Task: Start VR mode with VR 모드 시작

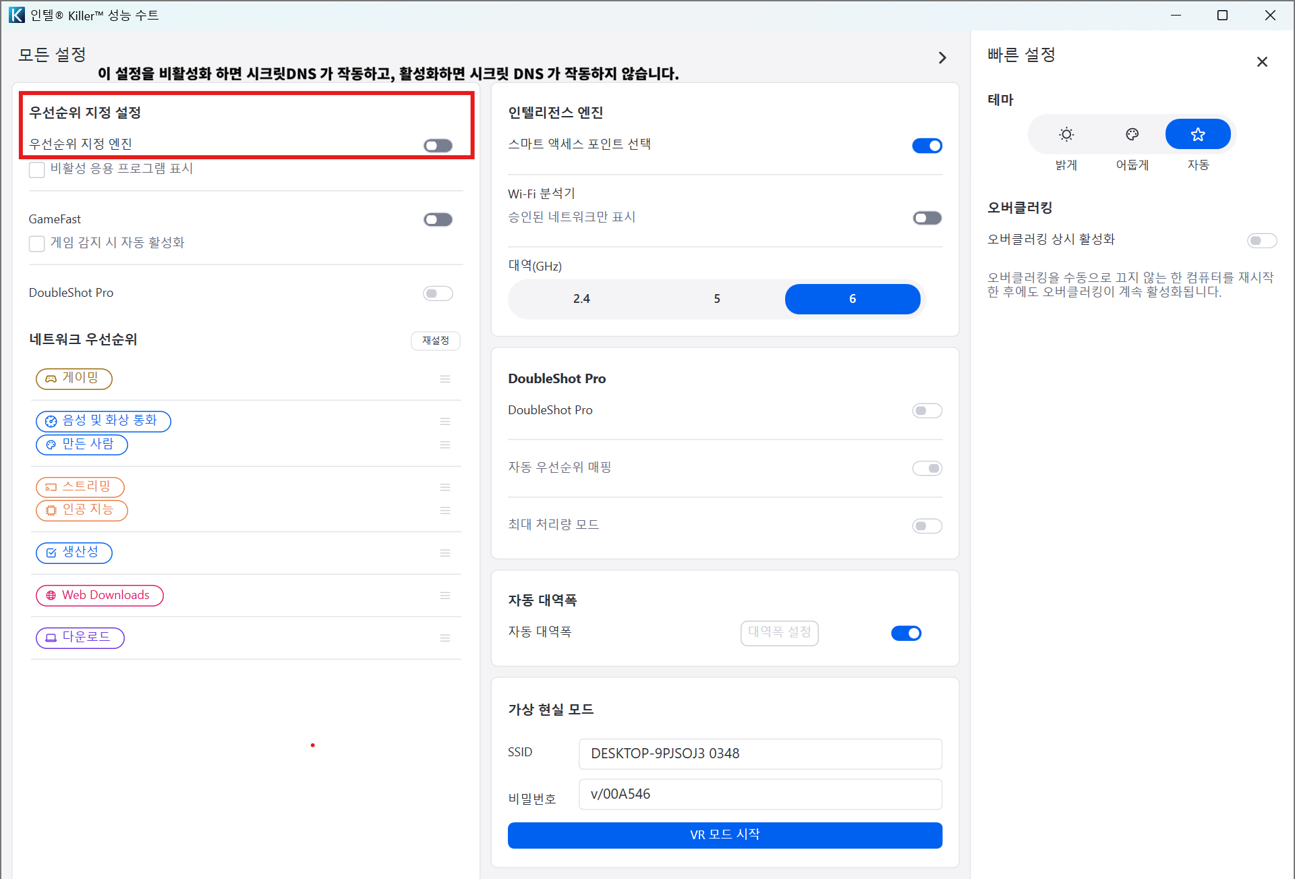Action: tap(724, 835)
